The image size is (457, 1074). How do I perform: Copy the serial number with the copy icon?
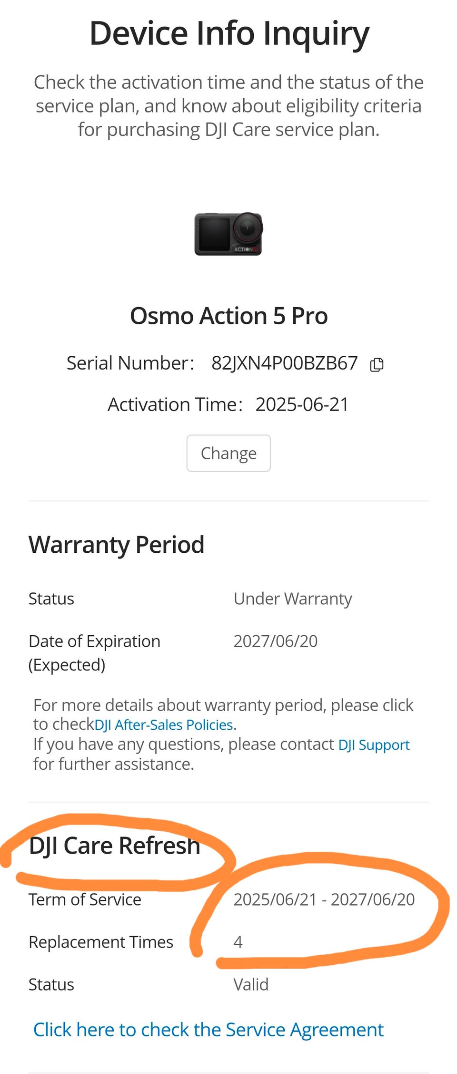pos(377,364)
